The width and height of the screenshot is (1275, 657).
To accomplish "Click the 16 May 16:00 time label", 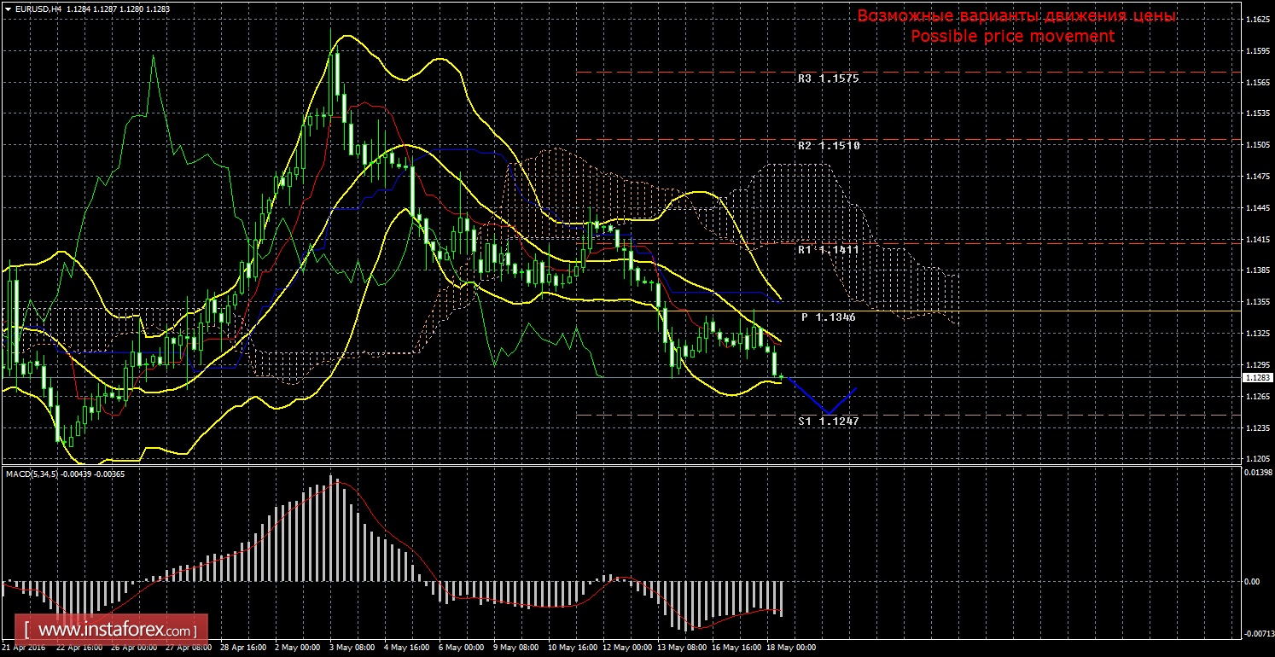I will click(737, 648).
